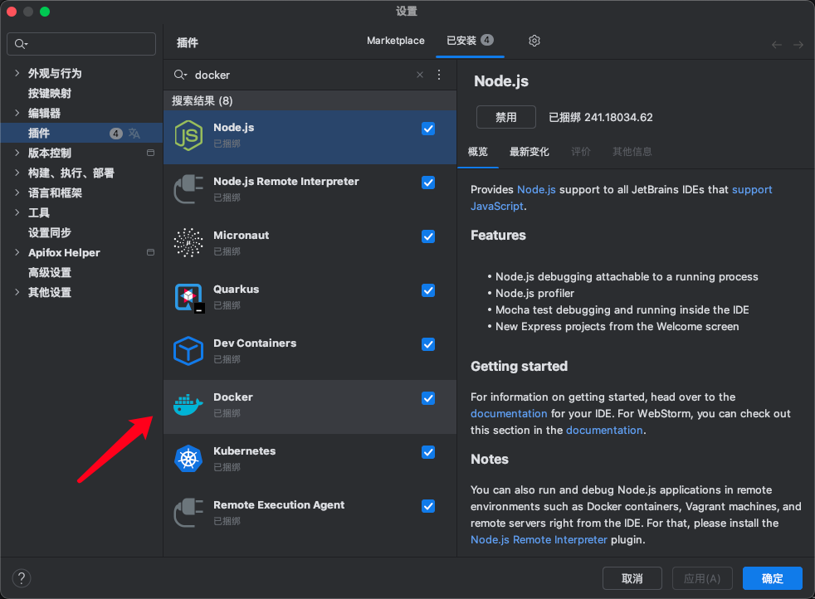Viewport: 815px width, 599px height.
Task: Click the Node.js plugin logo icon
Action: click(188, 135)
